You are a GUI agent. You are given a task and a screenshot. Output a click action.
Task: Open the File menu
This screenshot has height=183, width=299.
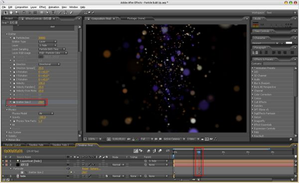[x=3, y=7]
